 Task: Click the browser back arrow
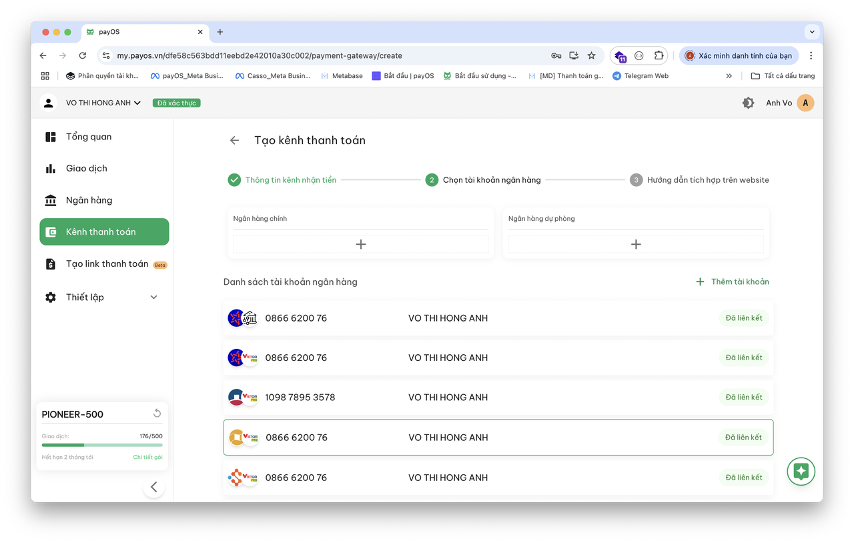click(43, 56)
